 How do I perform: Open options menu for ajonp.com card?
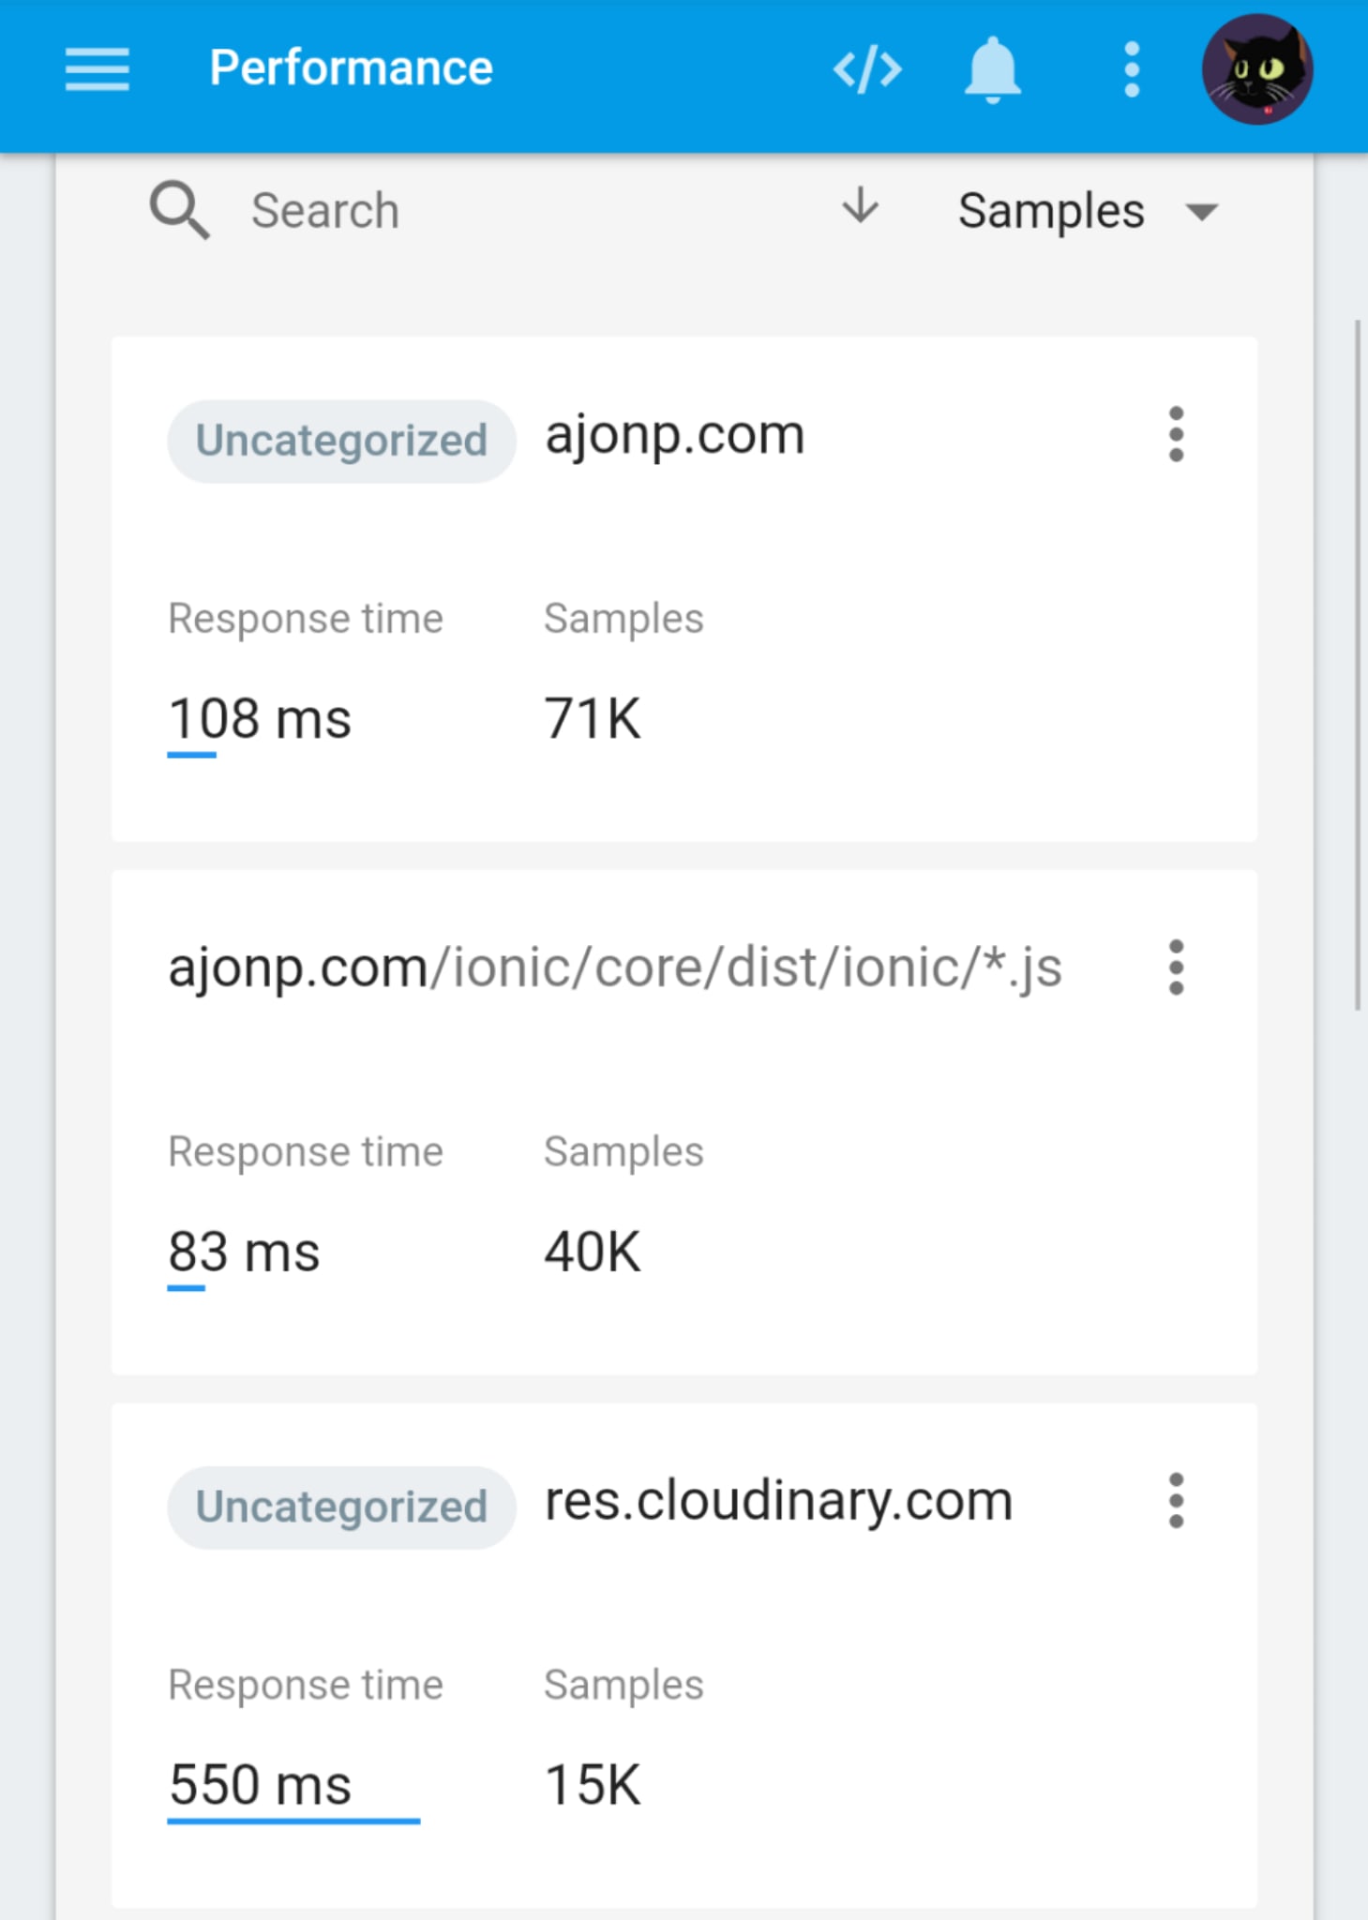click(x=1176, y=434)
